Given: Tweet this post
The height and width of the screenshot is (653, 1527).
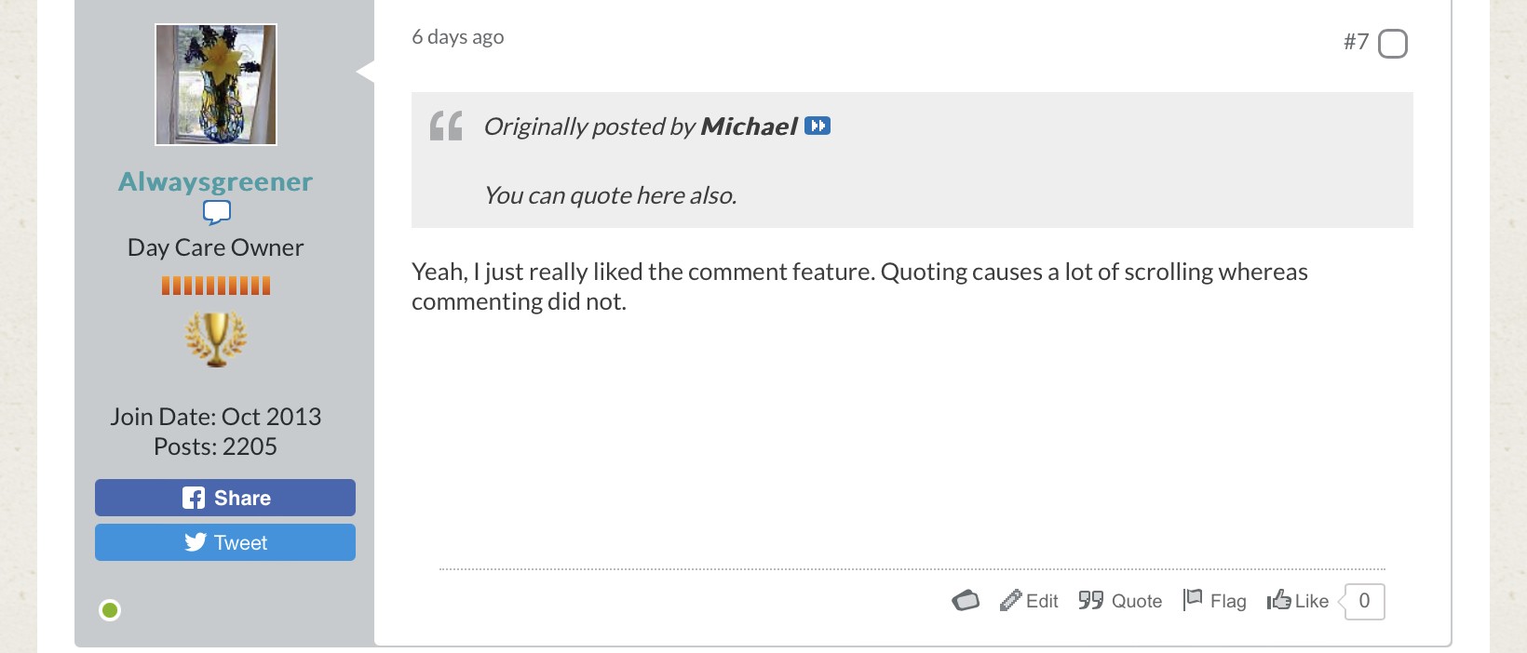Looking at the screenshot, I should click(225, 542).
